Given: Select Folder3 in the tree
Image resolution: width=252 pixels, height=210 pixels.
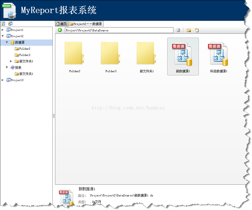Looking at the screenshot, I should (x=25, y=55).
